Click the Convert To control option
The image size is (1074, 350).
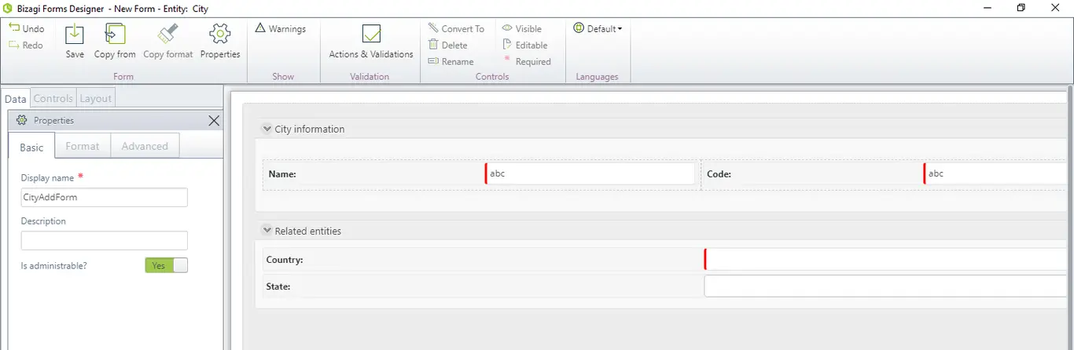[x=456, y=28]
